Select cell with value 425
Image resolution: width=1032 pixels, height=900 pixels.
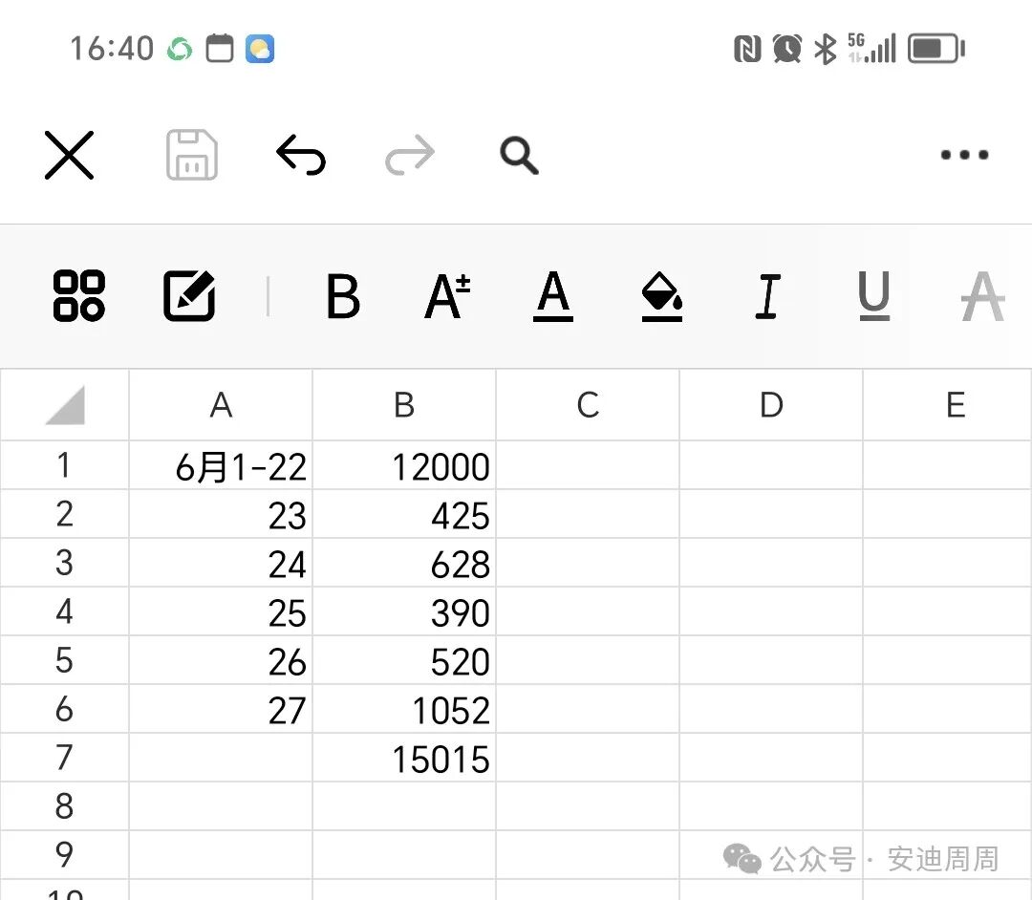(404, 514)
